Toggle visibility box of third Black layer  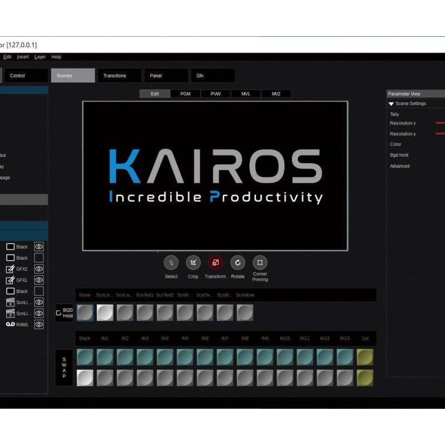pos(39,291)
